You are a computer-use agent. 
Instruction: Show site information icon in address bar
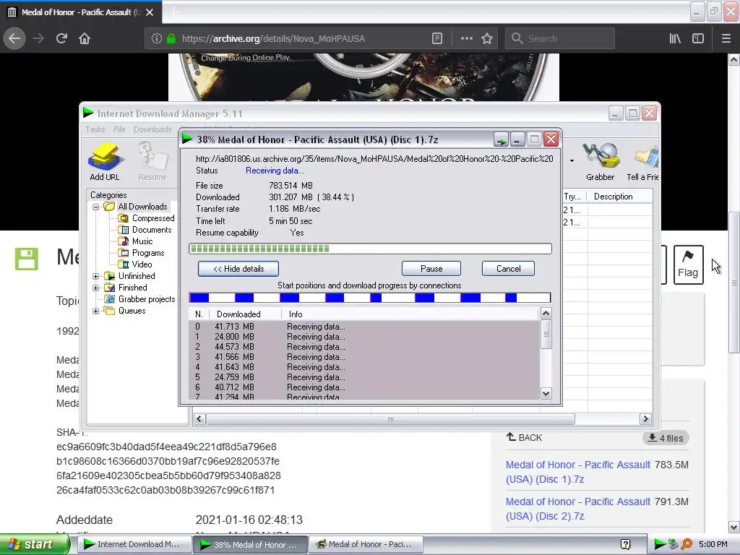[x=157, y=38]
